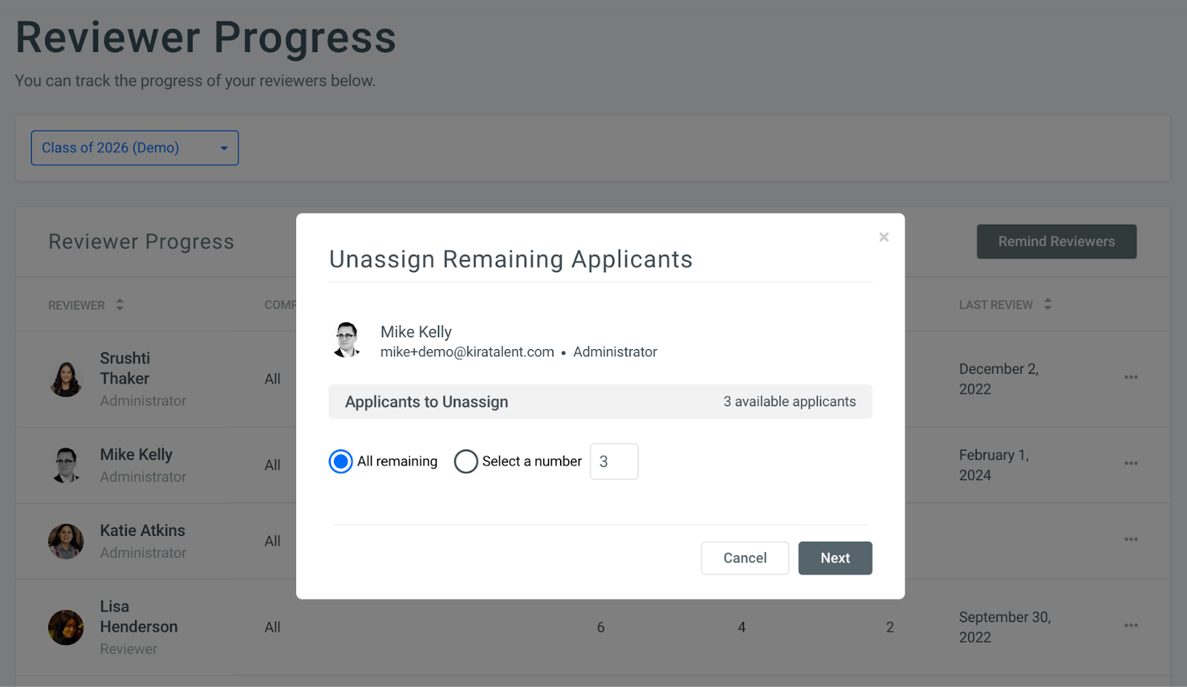Click the dropdown arrow beside Class of 2026
The image size is (1187, 687).
pos(224,148)
